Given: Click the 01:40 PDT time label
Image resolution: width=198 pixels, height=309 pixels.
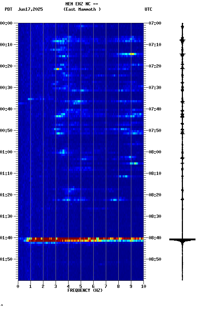Looking at the screenshot, I should point(6,238).
